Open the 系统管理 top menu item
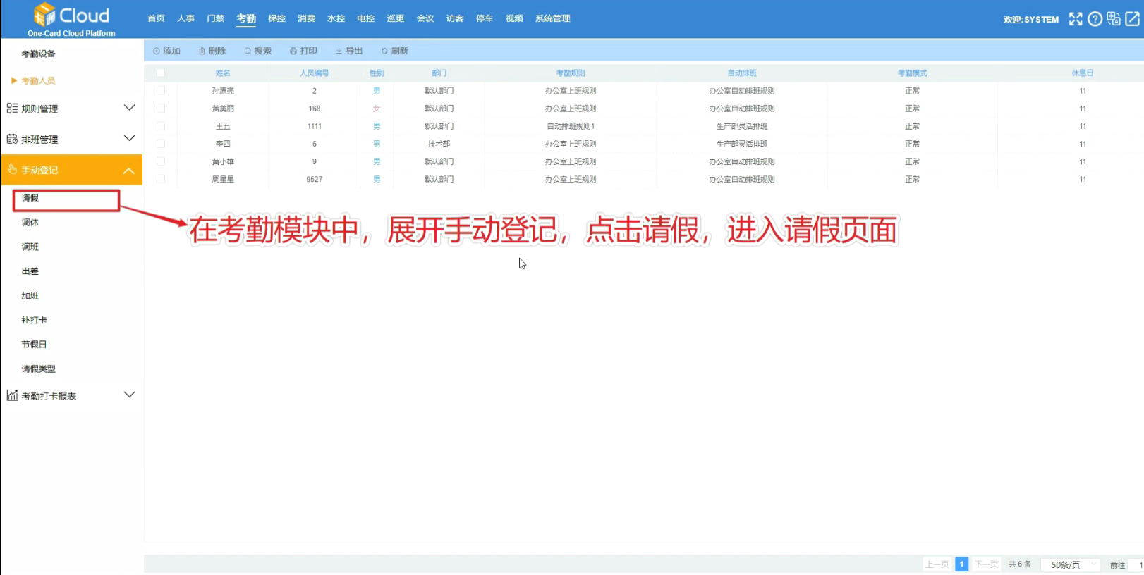The width and height of the screenshot is (1144, 575). pyautogui.click(x=552, y=18)
